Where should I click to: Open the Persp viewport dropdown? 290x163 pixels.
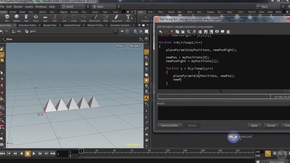pyautogui.click(x=120, y=46)
